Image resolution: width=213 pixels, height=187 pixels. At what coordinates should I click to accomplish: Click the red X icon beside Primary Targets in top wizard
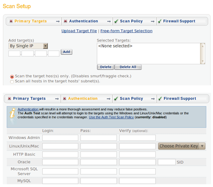[11, 21]
